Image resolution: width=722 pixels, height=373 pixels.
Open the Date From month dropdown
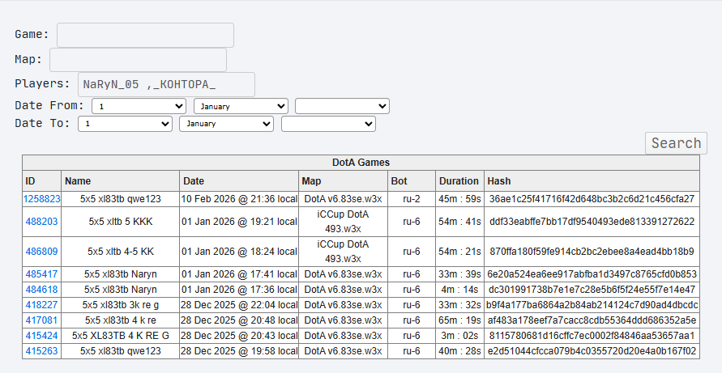click(241, 106)
